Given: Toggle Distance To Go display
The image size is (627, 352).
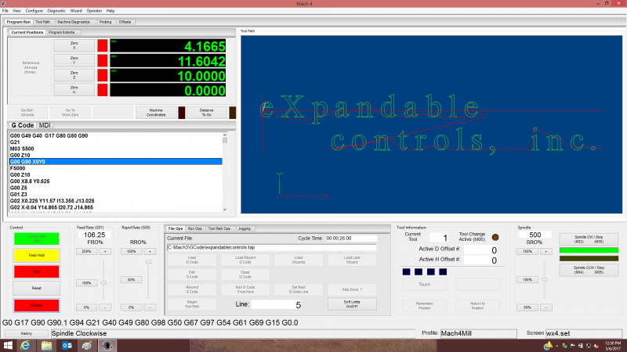Looking at the screenshot, I should (206, 113).
